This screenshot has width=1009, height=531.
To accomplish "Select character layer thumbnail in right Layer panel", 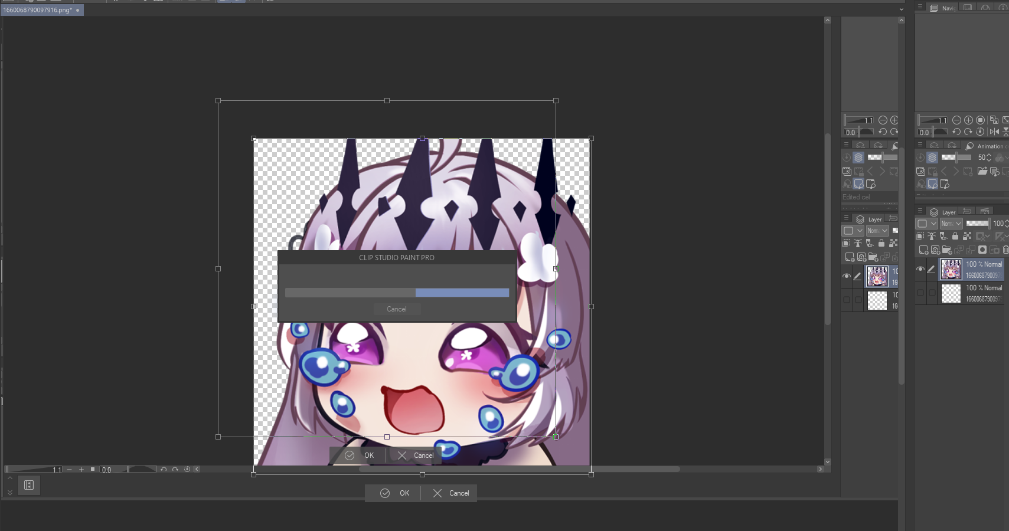I will click(951, 269).
